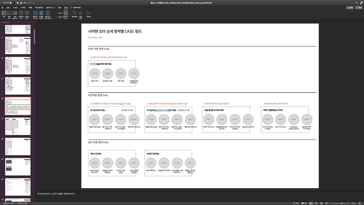The width and height of the screenshot is (364, 205).
Task: Open the 그리기 ribbon tab
Action: (x=15, y=7)
